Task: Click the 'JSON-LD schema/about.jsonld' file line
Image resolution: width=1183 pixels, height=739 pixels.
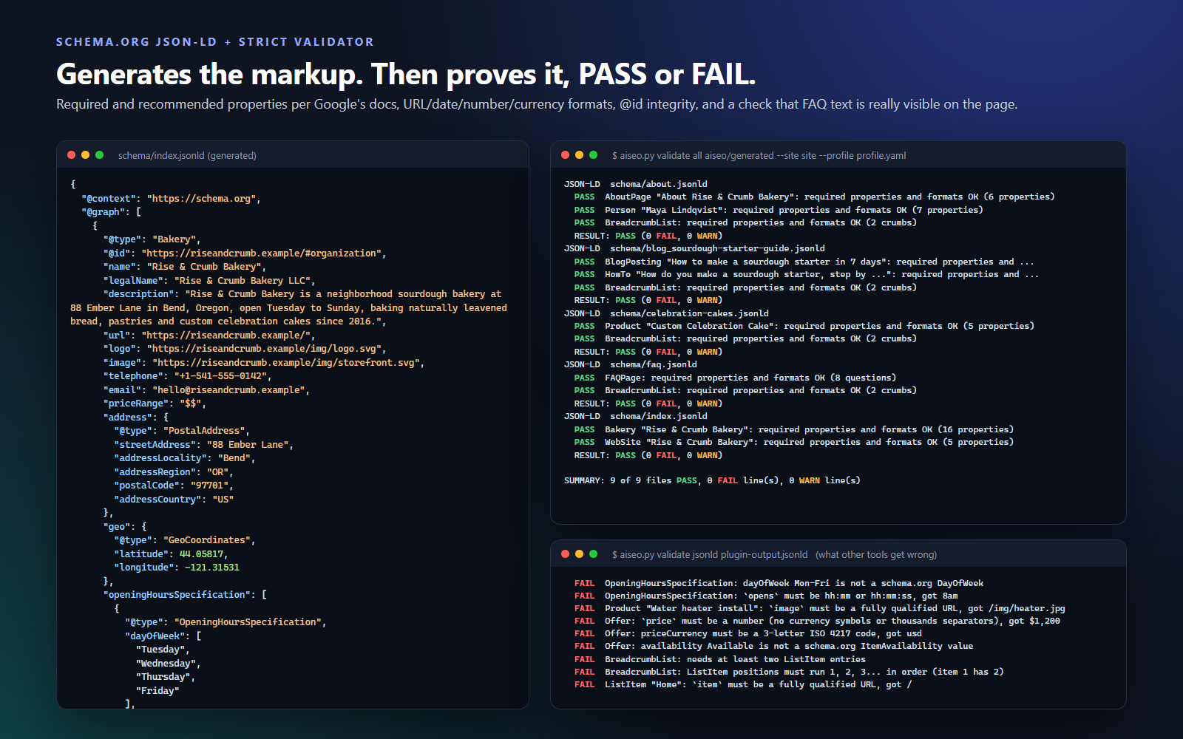Action: (x=636, y=184)
